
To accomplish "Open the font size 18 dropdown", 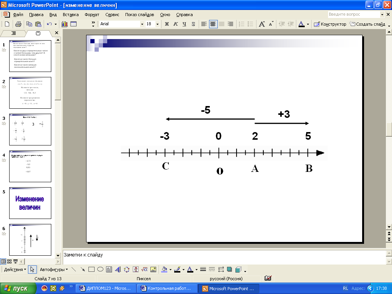I will coord(157,24).
